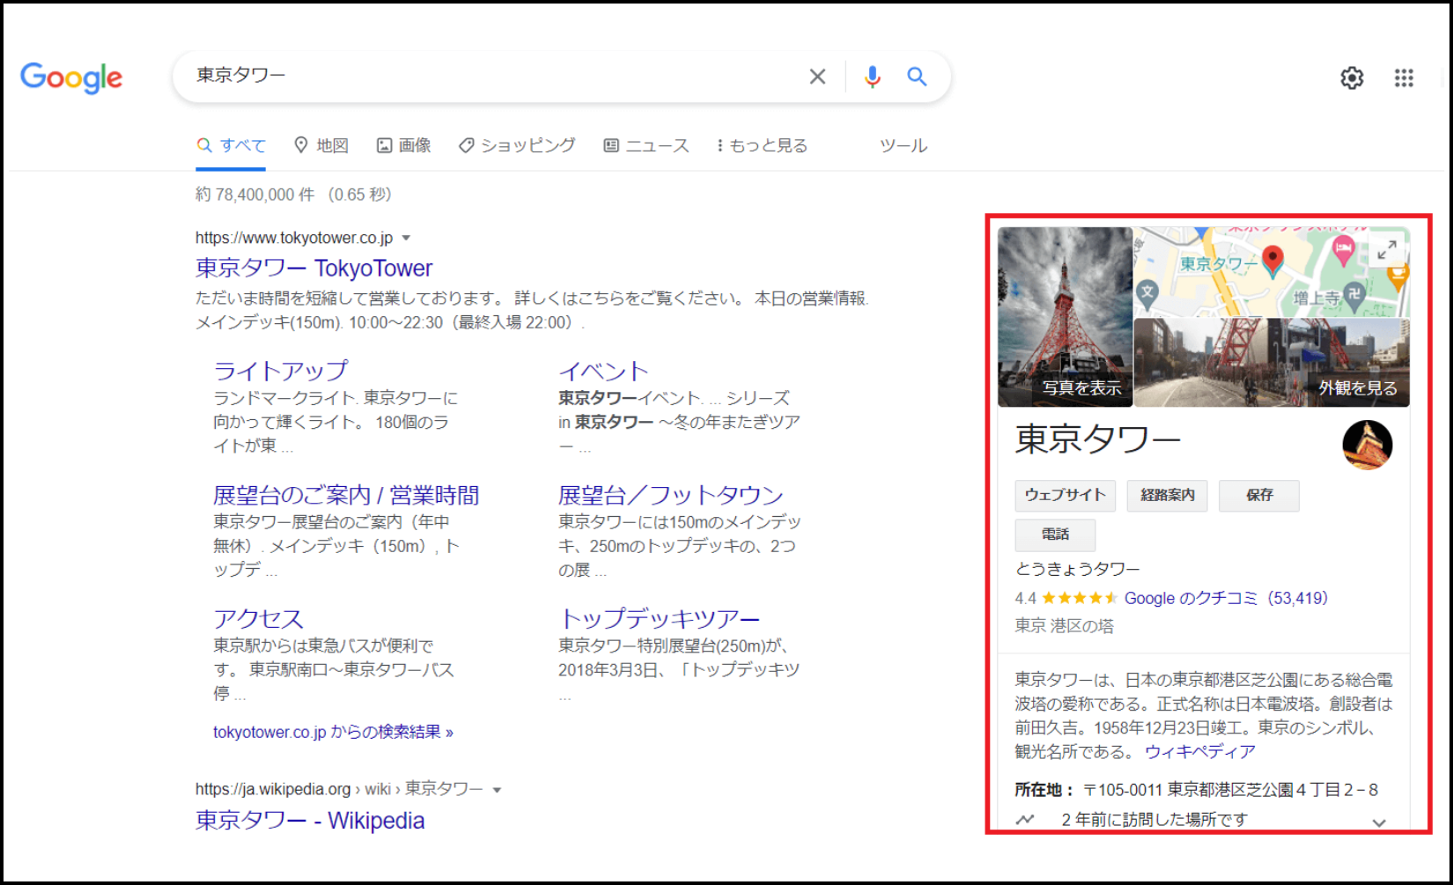Open 東京タワー - Wikipedia result
Image resolution: width=1453 pixels, height=885 pixels.
310,820
